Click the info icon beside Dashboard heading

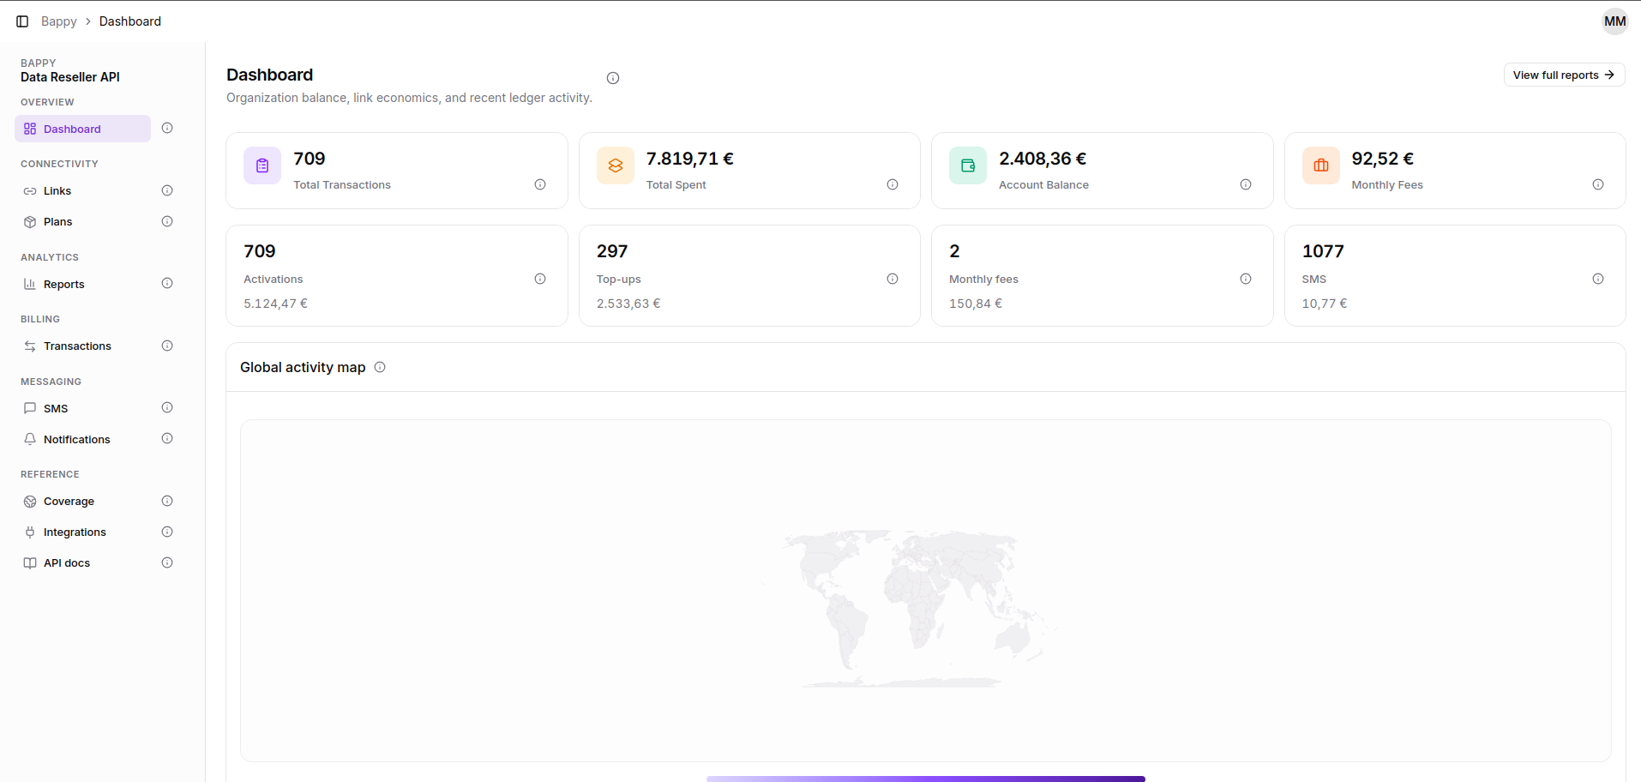(613, 78)
